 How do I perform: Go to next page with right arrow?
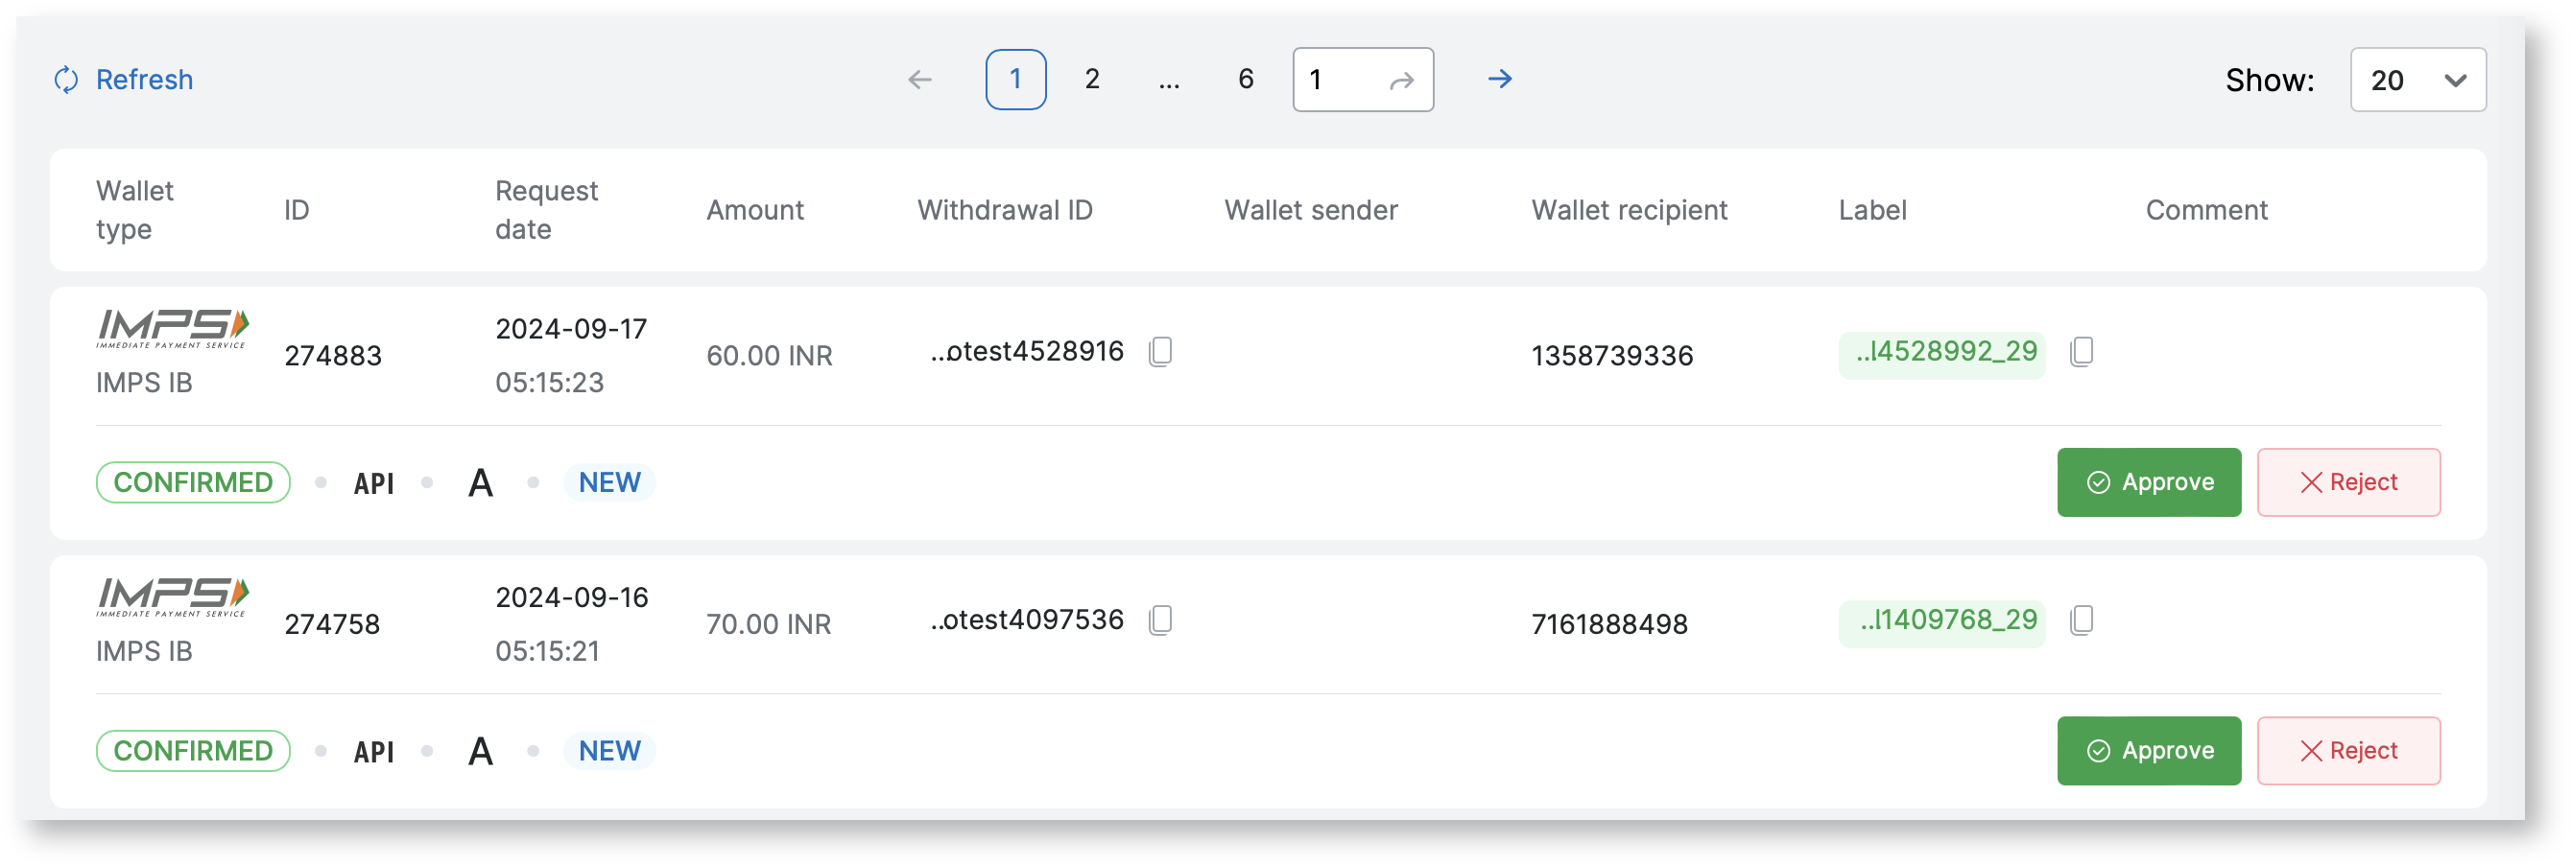(1499, 79)
